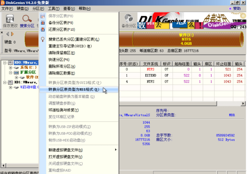Open the 工具(T) menu
Screen dimensions: 247x174
pos(54,8)
